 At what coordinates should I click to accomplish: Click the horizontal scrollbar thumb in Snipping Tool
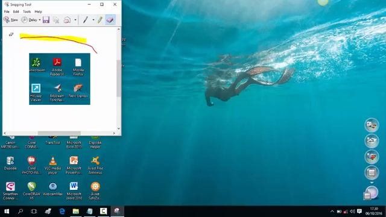pos(59,133)
